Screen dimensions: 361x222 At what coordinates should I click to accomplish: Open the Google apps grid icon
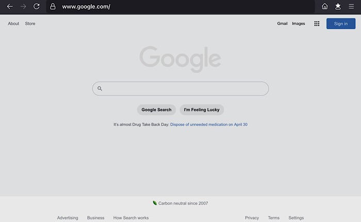coord(317,24)
